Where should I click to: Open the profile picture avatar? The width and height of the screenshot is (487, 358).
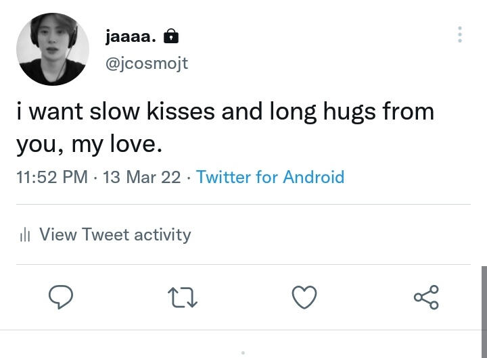pos(53,49)
